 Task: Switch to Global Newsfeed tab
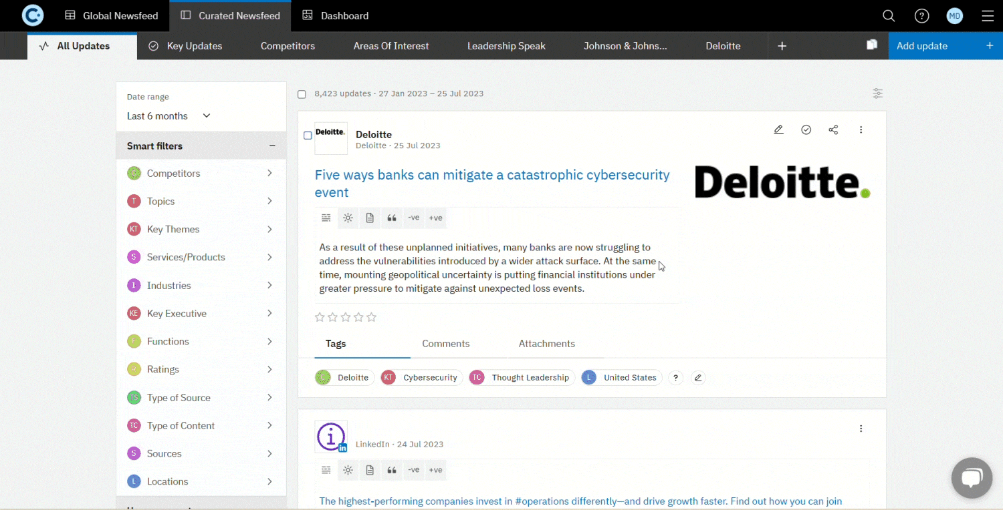pos(112,15)
